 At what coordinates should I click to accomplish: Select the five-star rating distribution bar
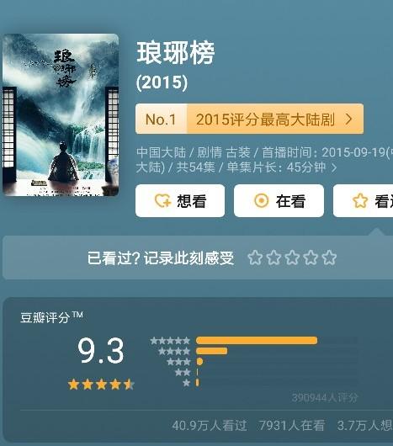257,341
